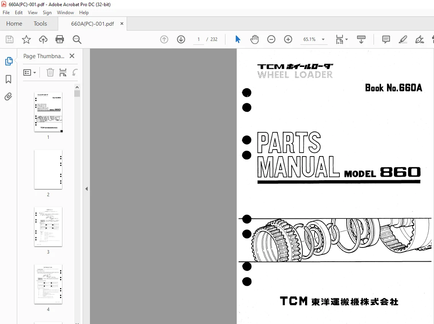Open the Bookmarks sidebar icon

coord(8,79)
